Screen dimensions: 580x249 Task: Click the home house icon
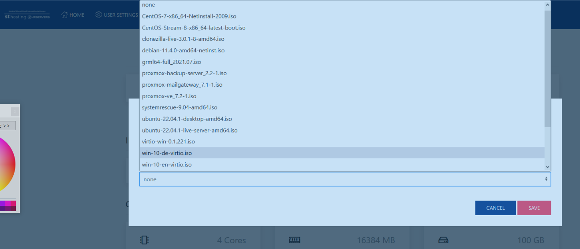(x=64, y=15)
